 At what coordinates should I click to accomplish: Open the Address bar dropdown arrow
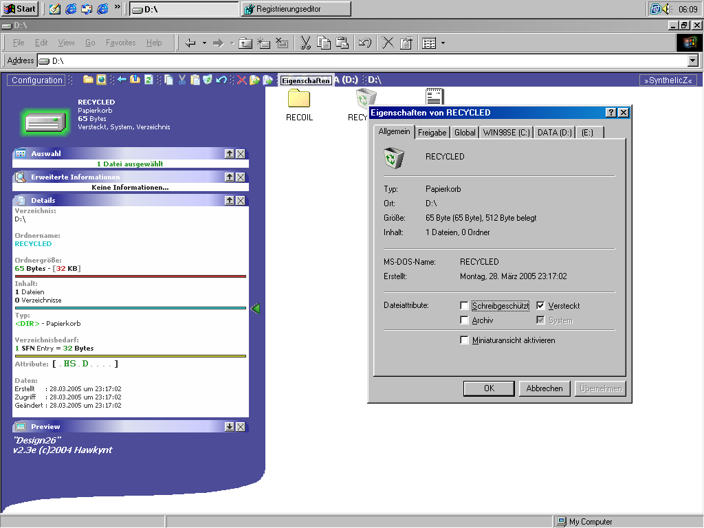tap(693, 60)
